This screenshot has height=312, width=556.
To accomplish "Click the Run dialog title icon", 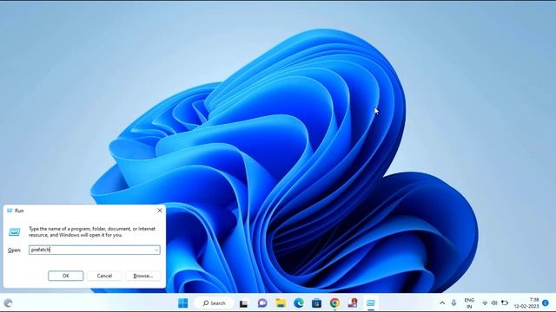I will tap(10, 211).
